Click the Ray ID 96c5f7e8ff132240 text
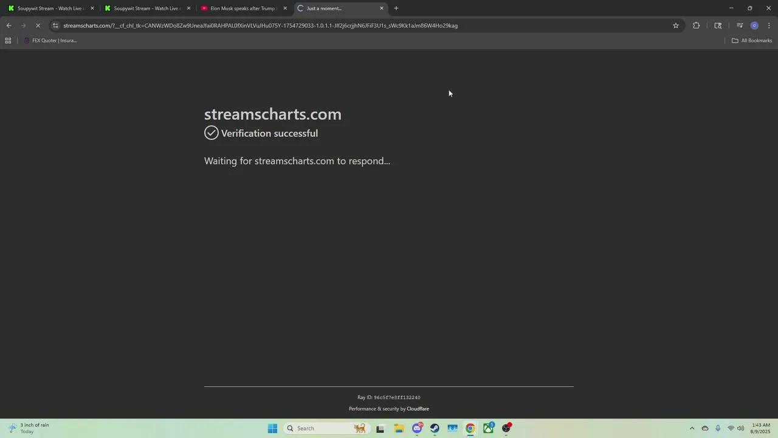Viewport: 778px width, 438px height. pyautogui.click(x=389, y=397)
